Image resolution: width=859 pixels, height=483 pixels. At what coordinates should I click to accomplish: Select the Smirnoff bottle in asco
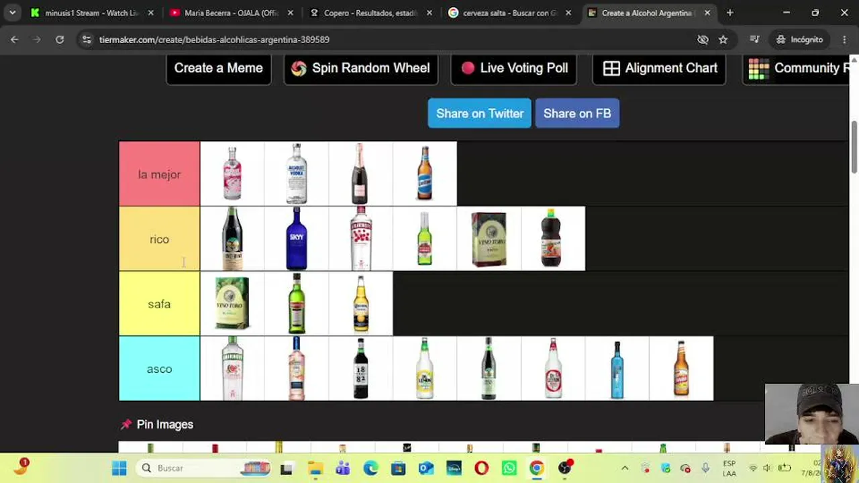pyautogui.click(x=232, y=368)
